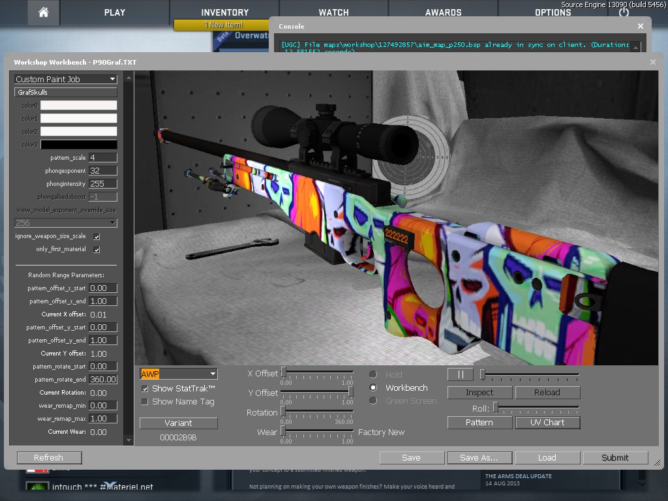Click the power quit icon top right
668x501 pixels.
624,12
